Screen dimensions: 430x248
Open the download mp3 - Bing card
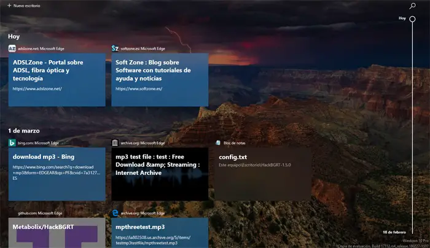click(57, 174)
